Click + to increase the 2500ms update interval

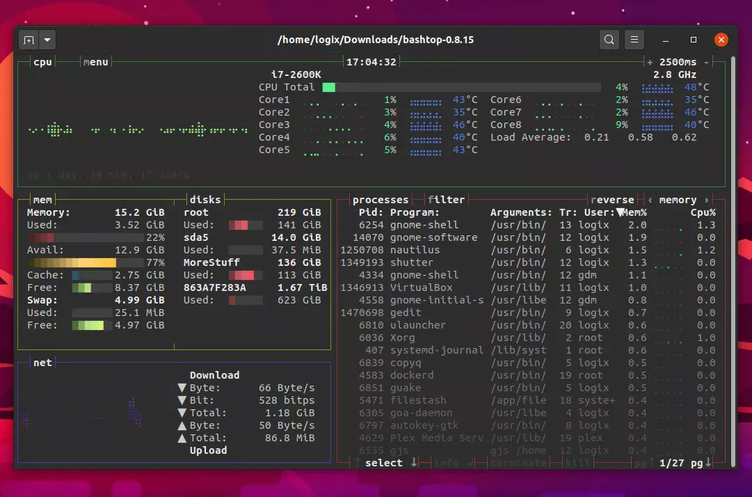pyautogui.click(x=650, y=62)
